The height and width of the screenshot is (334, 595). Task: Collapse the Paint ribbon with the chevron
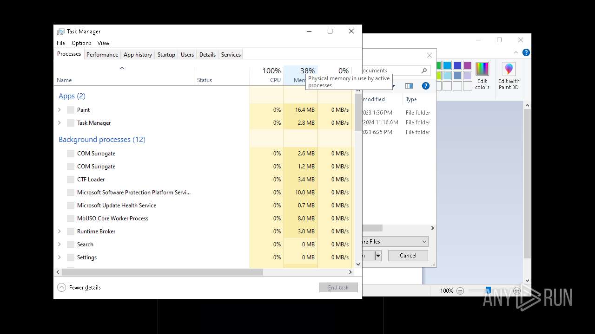tap(516, 52)
